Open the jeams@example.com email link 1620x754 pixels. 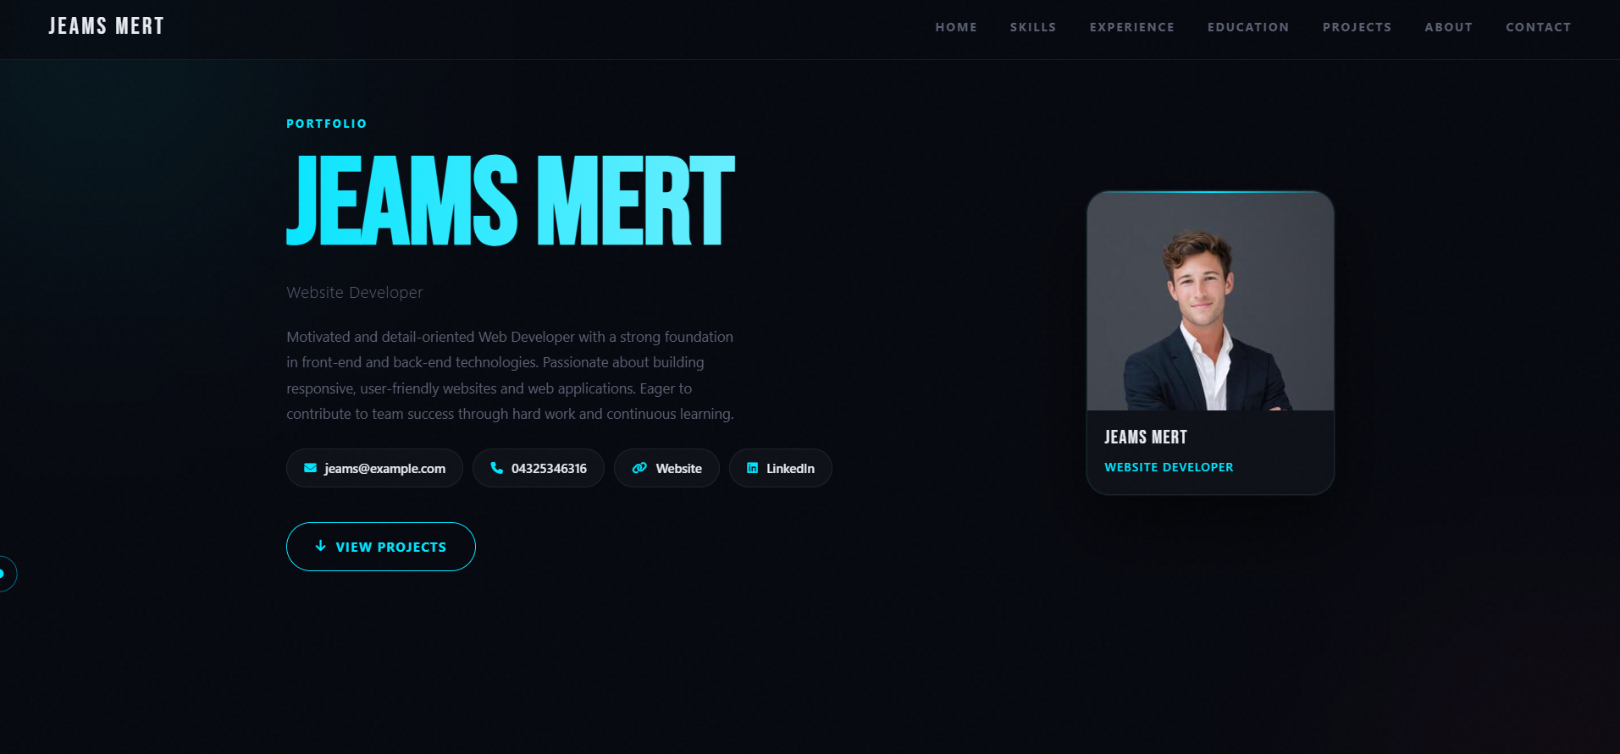coord(374,468)
